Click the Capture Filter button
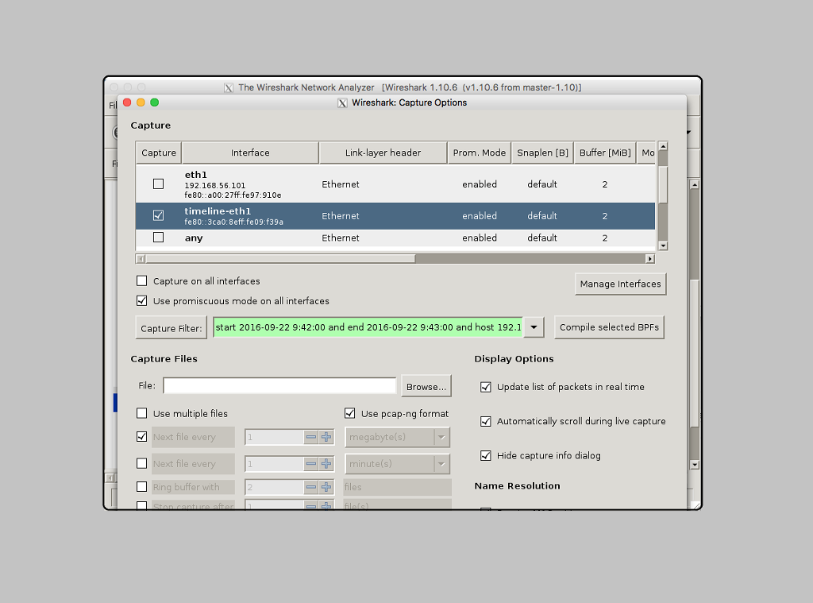This screenshot has width=813, height=603. (171, 328)
